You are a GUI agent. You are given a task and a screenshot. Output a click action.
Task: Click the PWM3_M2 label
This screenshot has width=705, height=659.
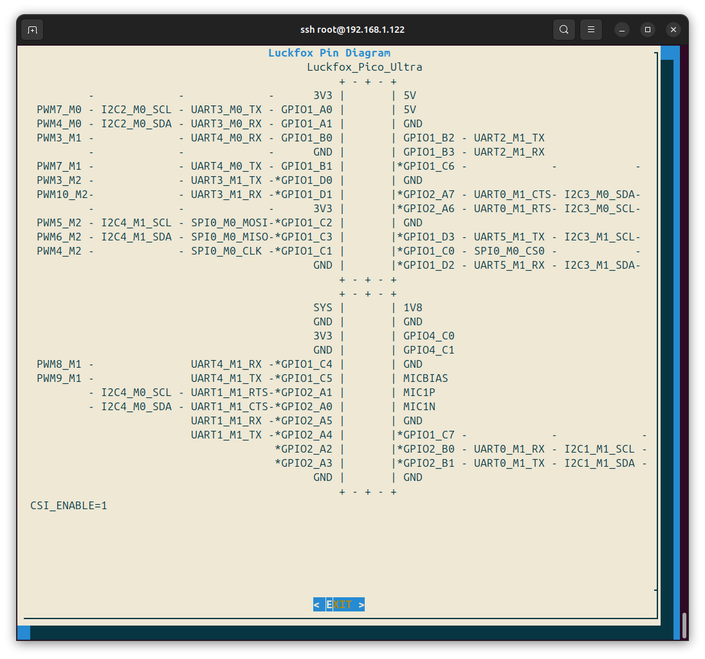coord(59,180)
